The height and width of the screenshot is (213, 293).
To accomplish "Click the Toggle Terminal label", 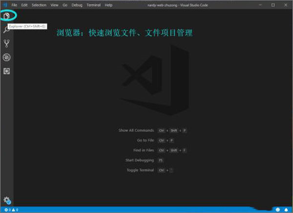I will click(x=140, y=170).
